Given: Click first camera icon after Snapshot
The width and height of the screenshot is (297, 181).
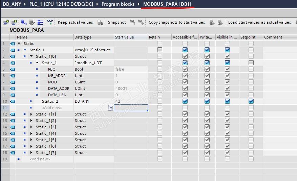Looking at the screenshot, I should coord(133,22).
